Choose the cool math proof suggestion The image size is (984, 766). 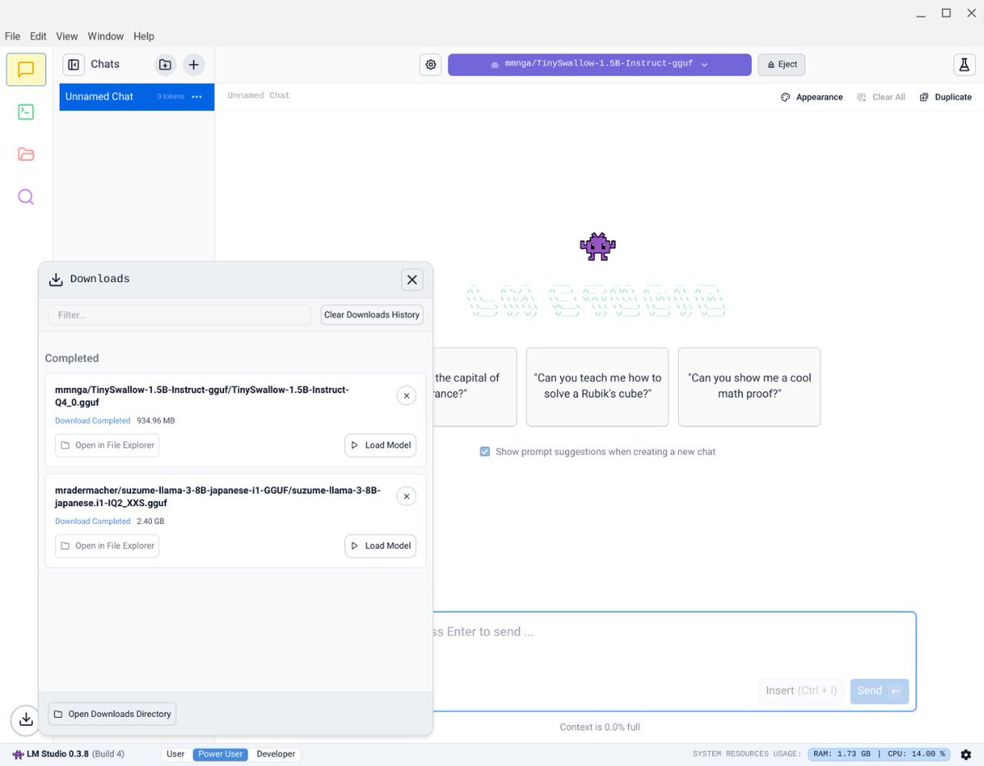click(x=749, y=386)
